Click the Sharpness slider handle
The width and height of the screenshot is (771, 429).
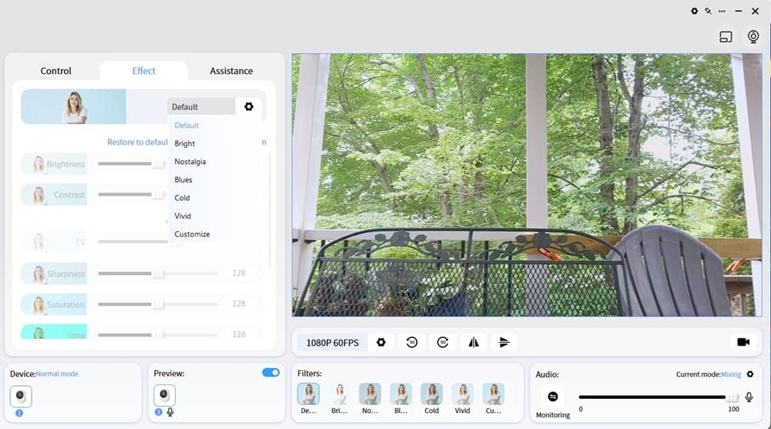(158, 273)
